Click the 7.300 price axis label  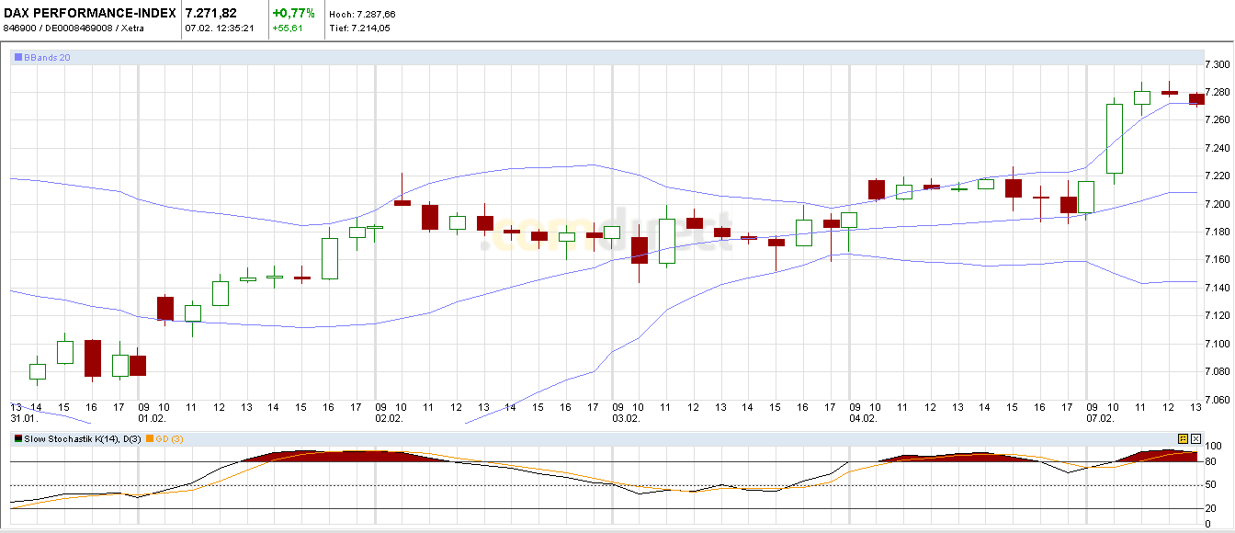click(x=1217, y=64)
